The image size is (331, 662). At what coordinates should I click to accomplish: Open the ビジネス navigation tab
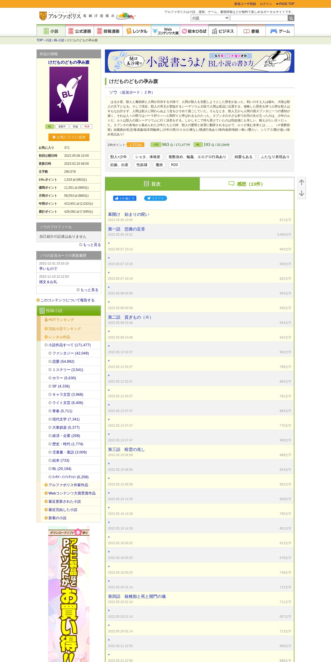pos(223,31)
